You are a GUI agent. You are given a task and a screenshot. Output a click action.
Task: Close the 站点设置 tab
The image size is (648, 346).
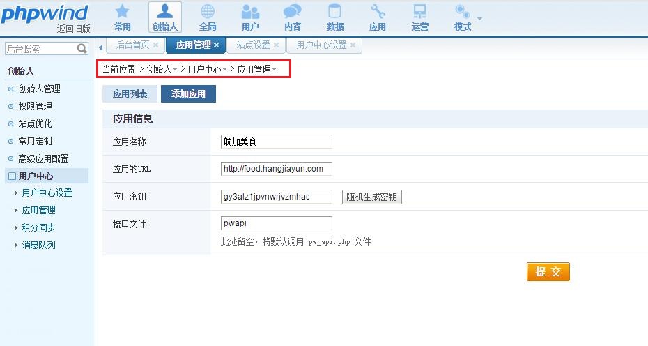(x=276, y=45)
